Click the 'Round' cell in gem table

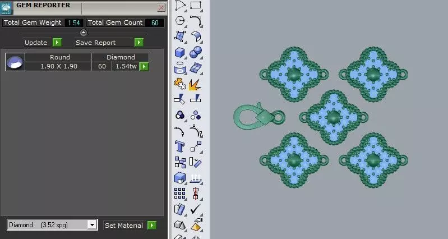click(58, 57)
